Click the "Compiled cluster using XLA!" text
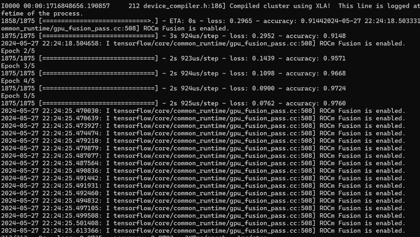 (x=280, y=6)
